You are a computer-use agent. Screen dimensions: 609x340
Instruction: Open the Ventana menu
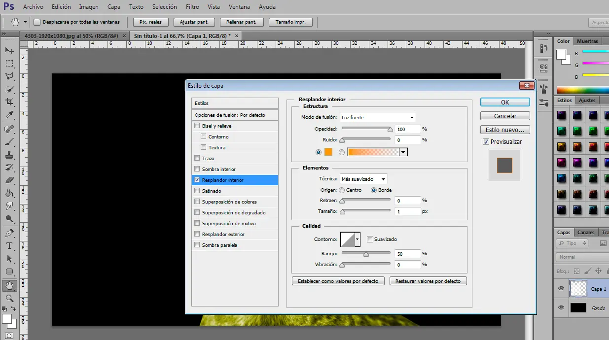pos(240,7)
